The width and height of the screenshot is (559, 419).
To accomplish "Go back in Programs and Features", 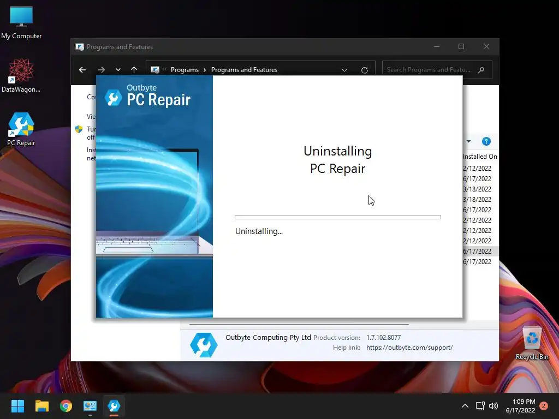I will click(x=82, y=70).
